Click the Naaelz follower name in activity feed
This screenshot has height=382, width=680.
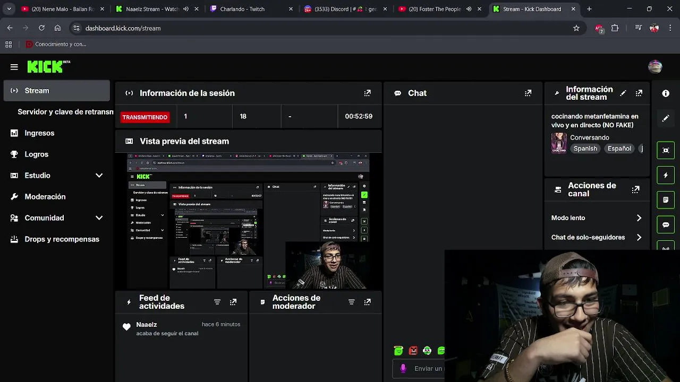pyautogui.click(x=147, y=325)
